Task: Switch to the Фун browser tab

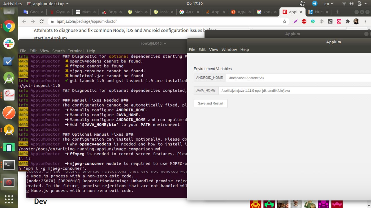Action: pyautogui.click(x=59, y=12)
